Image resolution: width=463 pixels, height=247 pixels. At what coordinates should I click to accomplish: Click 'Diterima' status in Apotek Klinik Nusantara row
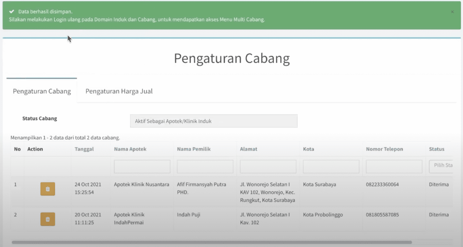point(439,185)
